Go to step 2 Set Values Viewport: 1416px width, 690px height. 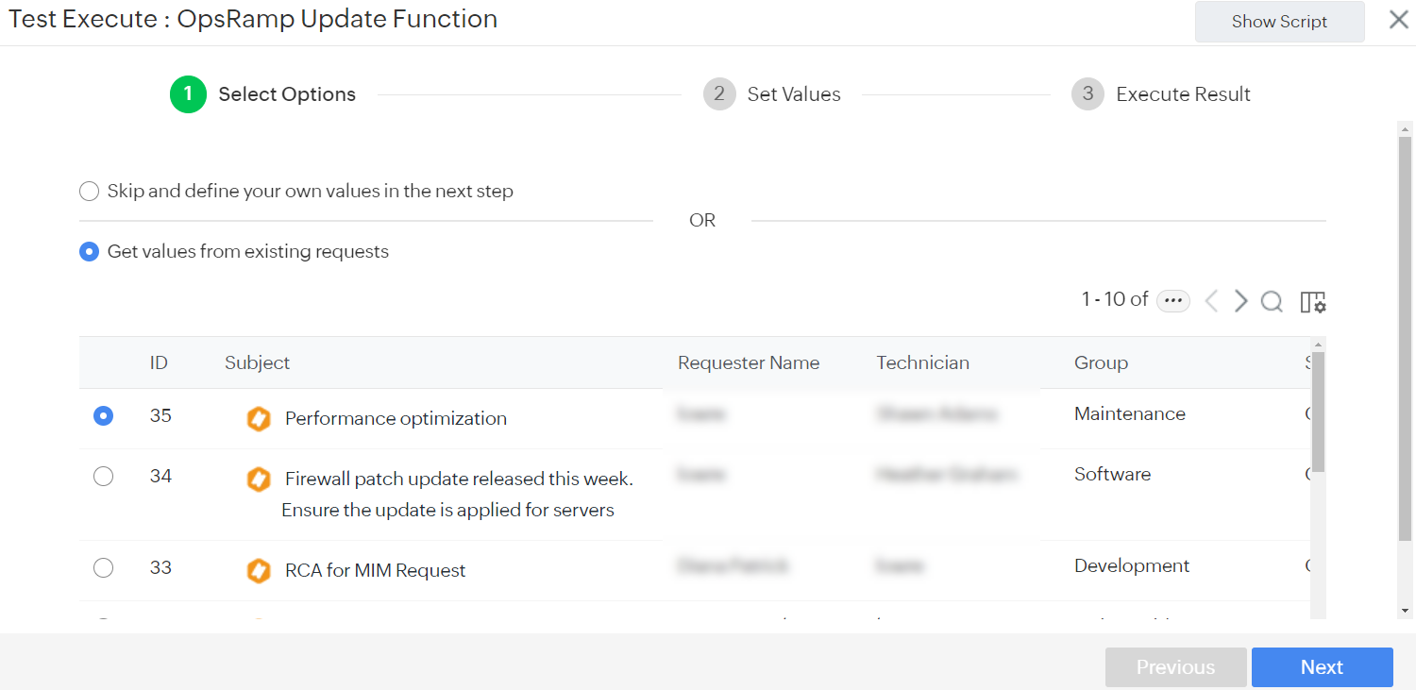click(x=772, y=94)
